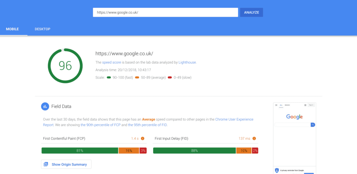Click the blue search icon in preview
Screen dimensions: 357x174
[x=313, y=124]
